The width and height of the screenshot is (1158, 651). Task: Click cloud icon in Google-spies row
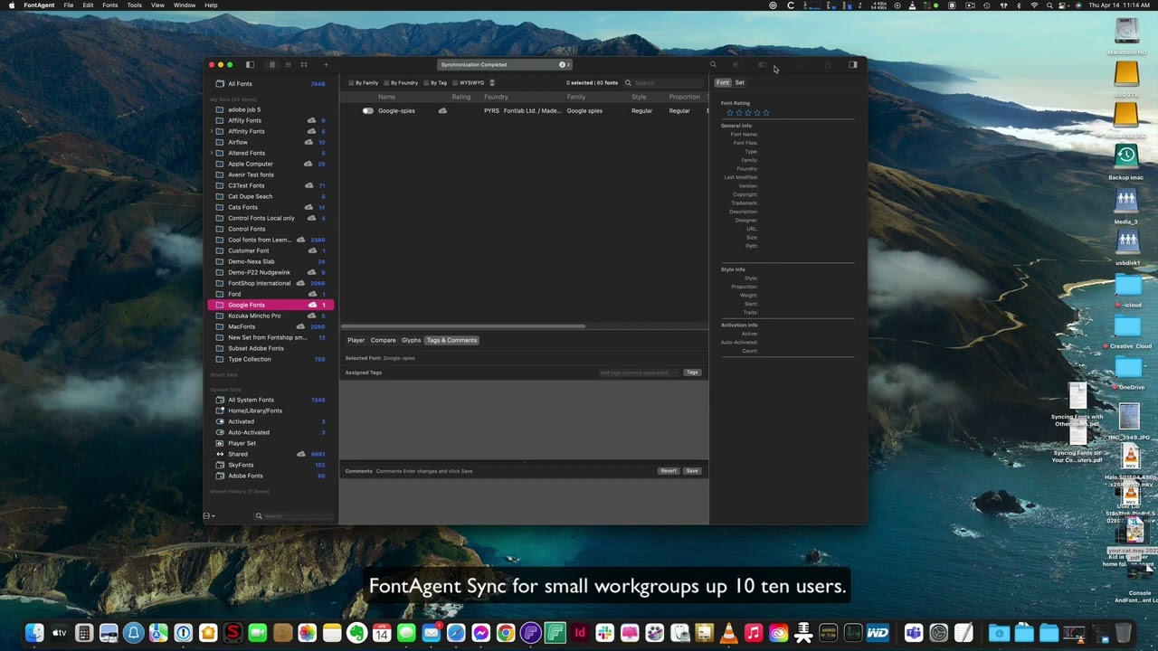442,110
